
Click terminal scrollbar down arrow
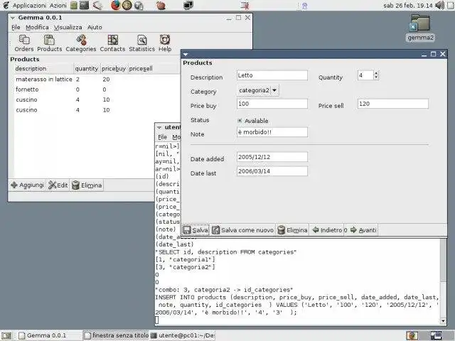tap(443, 321)
